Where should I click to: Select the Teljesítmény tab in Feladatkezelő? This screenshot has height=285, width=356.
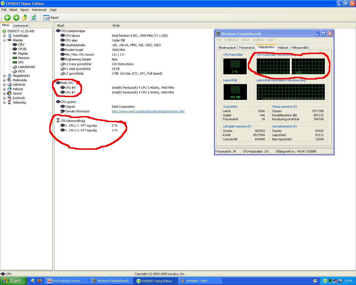point(266,47)
